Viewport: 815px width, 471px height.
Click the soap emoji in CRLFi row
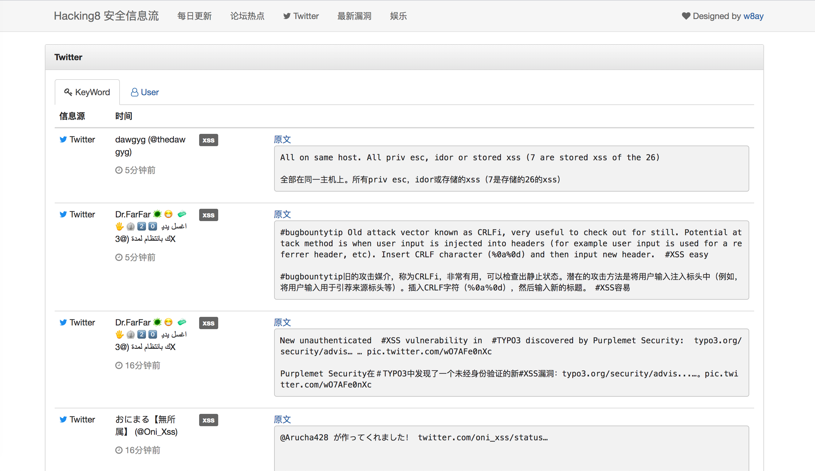point(182,213)
